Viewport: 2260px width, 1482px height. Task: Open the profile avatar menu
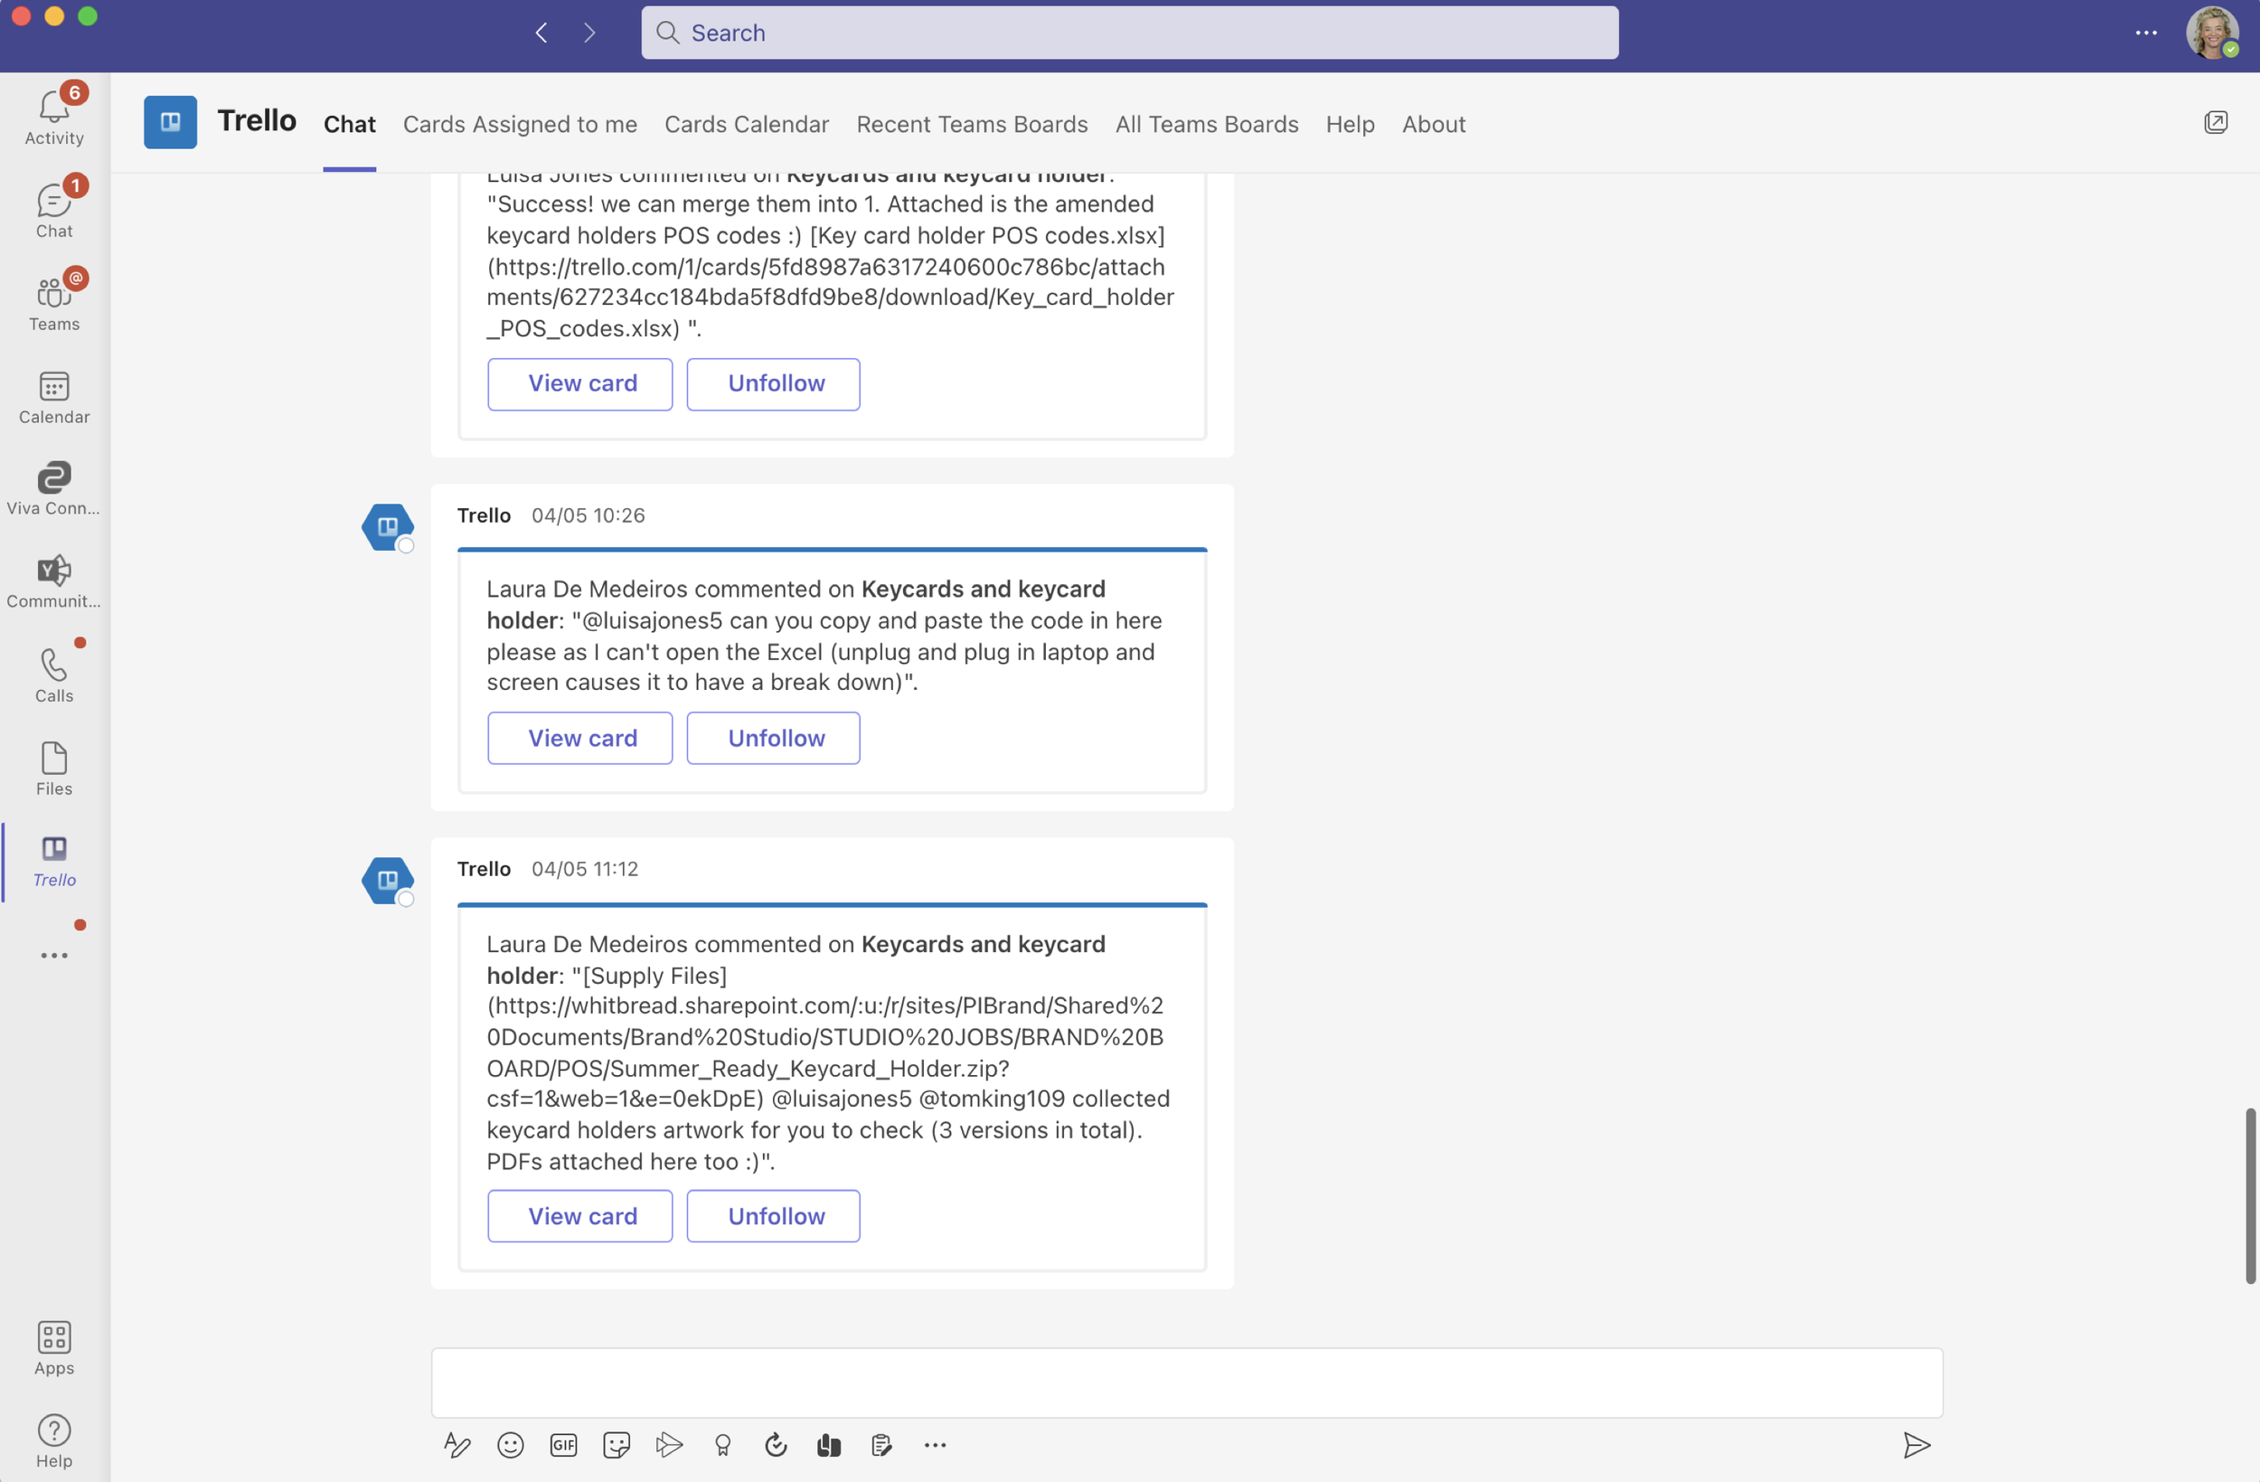(x=2212, y=33)
